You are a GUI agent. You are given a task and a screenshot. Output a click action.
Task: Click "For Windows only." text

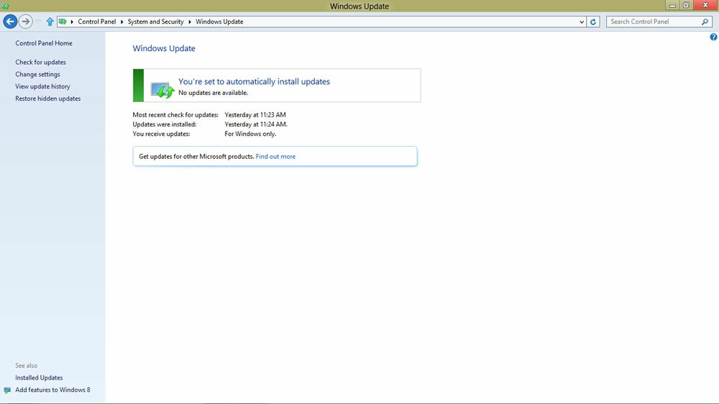[x=250, y=134]
